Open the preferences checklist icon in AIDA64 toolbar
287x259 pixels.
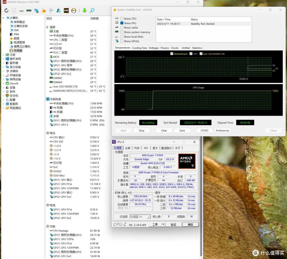pyautogui.click(x=52, y=11)
